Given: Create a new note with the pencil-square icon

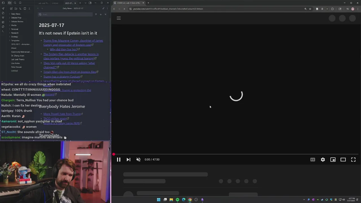Looking at the screenshot, I should point(11,9).
